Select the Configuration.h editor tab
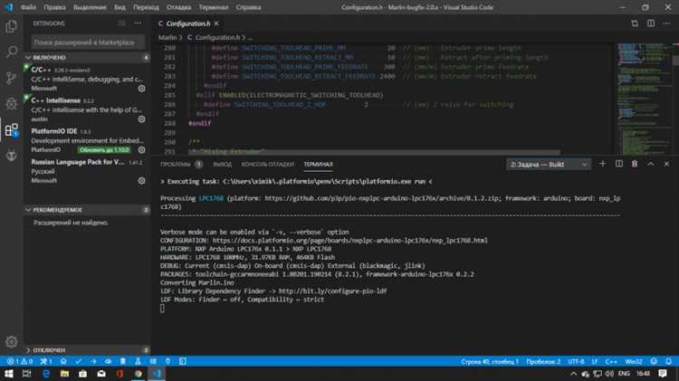This screenshot has height=381, width=679. [x=188, y=24]
